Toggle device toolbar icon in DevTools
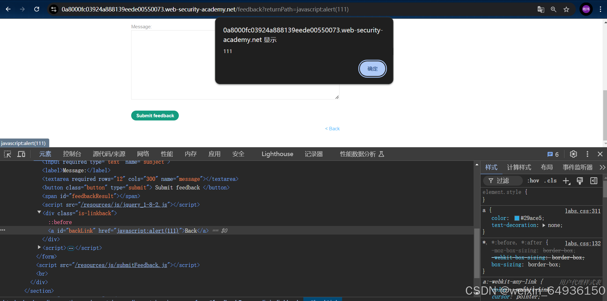This screenshot has width=607, height=301. click(21, 154)
